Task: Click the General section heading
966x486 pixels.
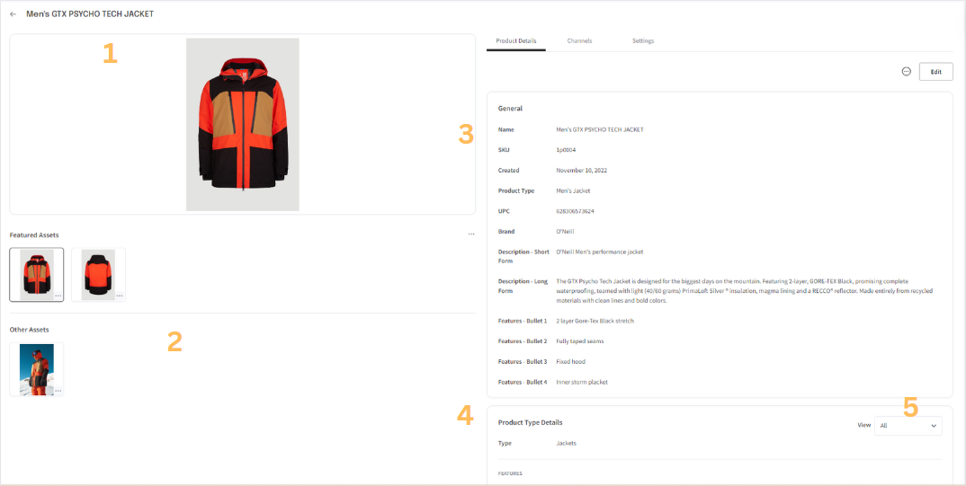Action: 510,109
